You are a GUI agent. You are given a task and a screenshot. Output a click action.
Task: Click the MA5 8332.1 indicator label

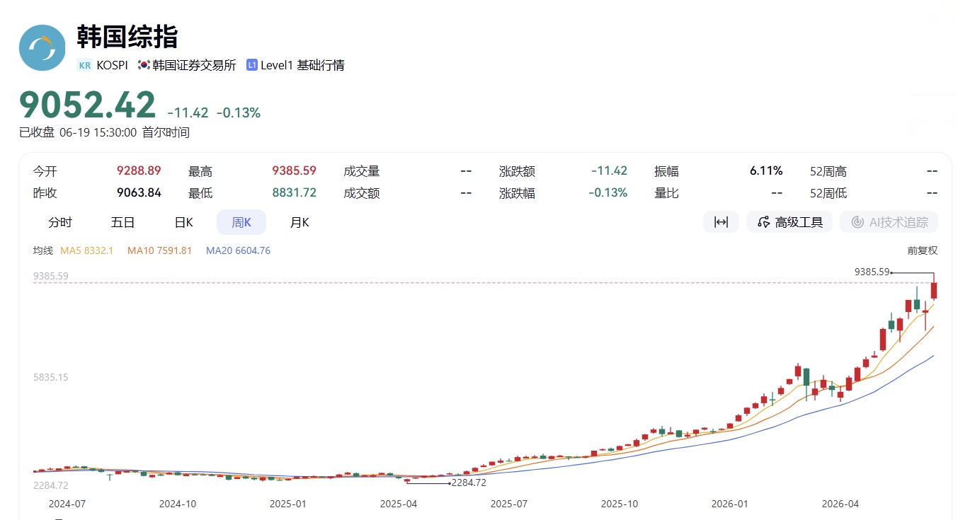(87, 250)
